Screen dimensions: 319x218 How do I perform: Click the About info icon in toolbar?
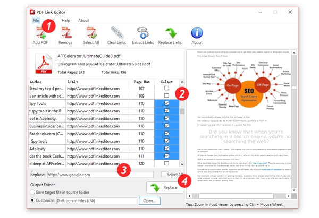197,33
